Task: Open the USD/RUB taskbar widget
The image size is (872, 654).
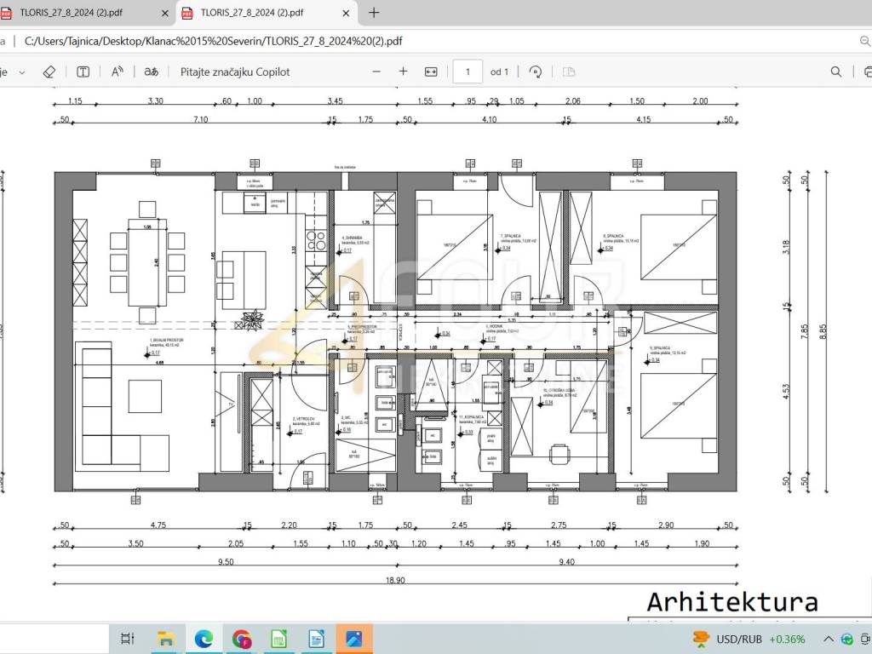Action: click(748, 639)
